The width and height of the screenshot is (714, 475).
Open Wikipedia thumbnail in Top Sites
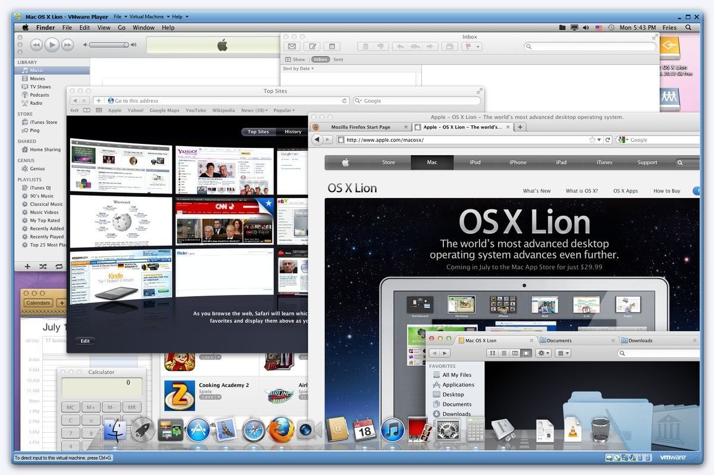coord(121,222)
